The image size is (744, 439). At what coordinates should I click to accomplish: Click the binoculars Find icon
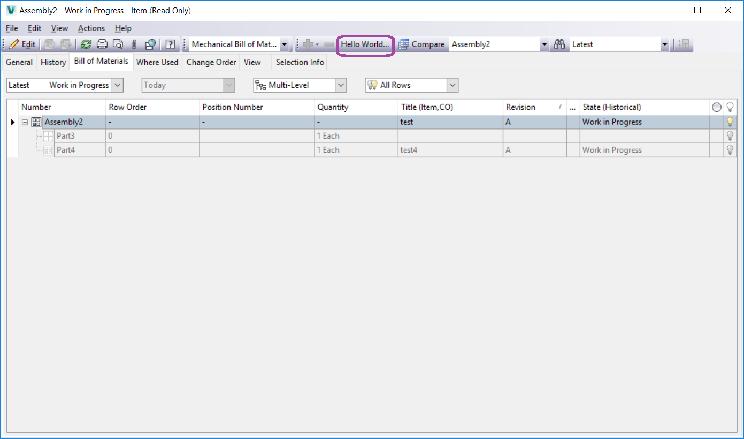pos(559,44)
